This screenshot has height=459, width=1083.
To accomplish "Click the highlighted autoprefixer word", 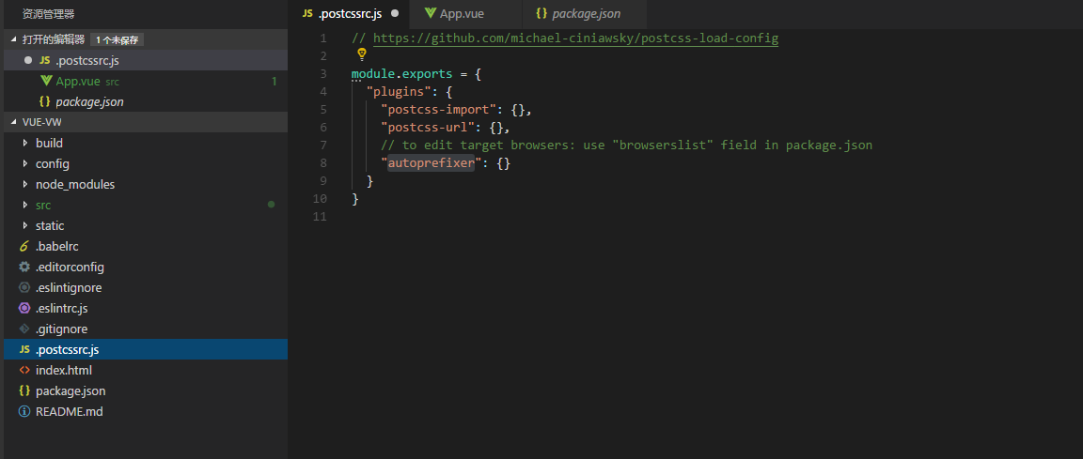I will 431,163.
